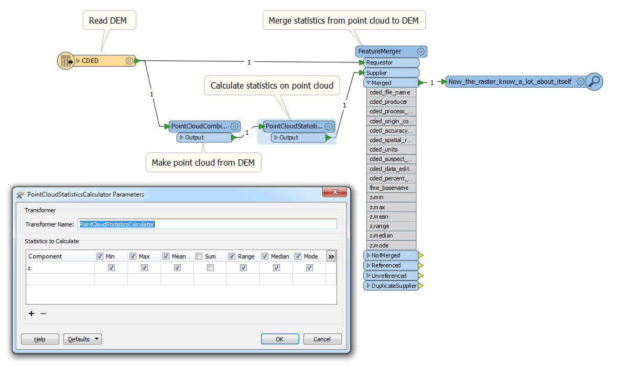This screenshot has height=367, width=619.
Task: Enable the Sum column header checkbox
Action: (x=199, y=256)
